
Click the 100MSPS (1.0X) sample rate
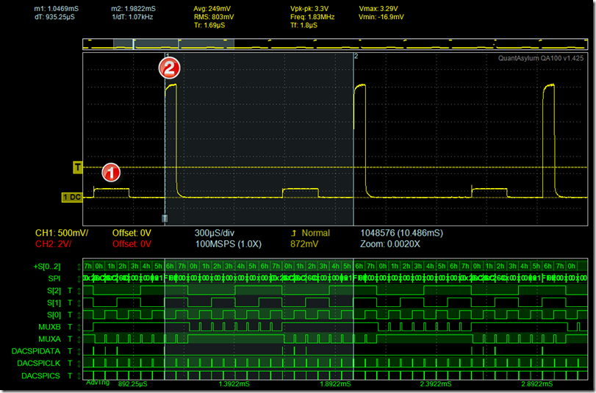point(226,244)
